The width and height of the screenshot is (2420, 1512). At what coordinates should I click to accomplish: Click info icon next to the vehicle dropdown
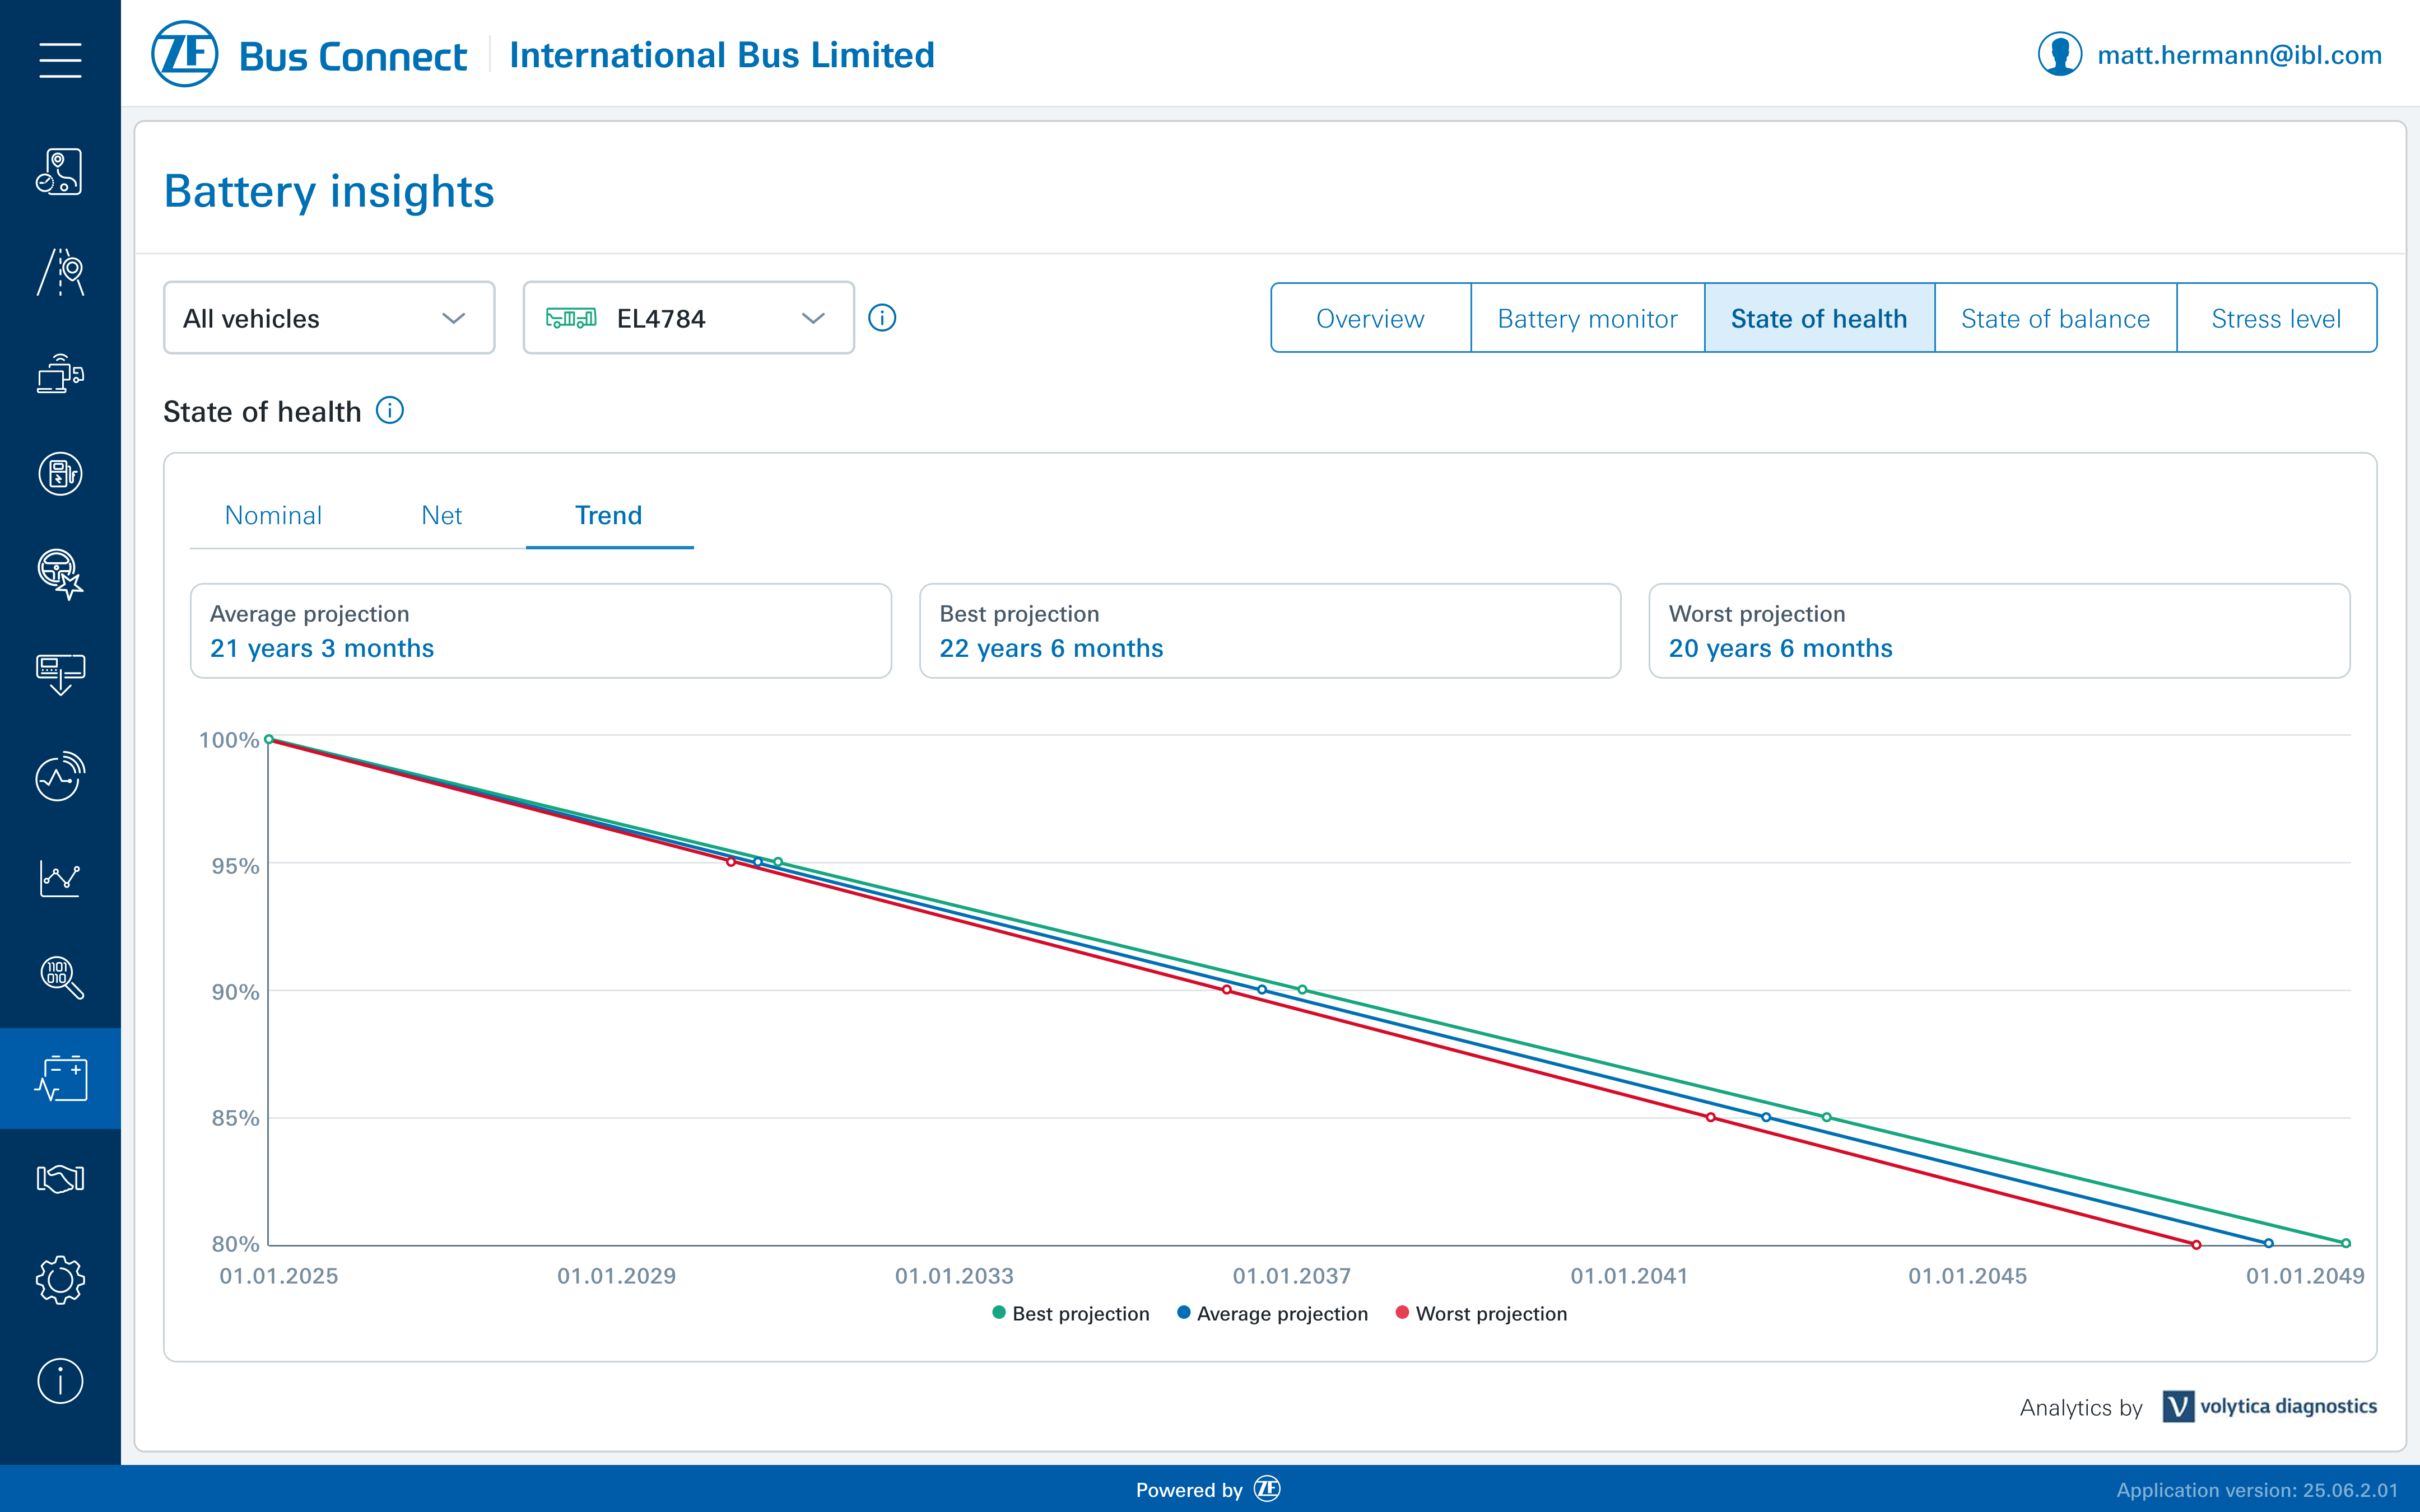(882, 318)
